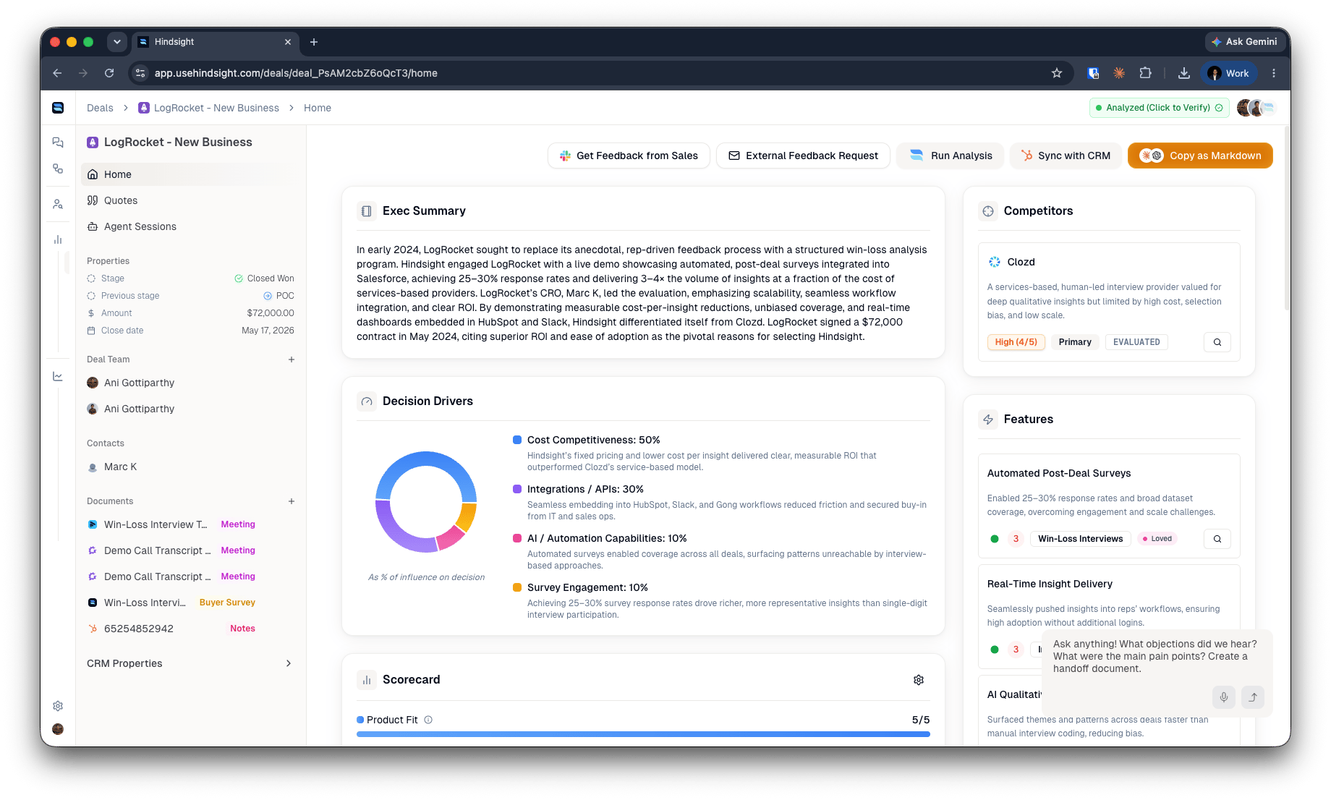The image size is (1331, 800).
Task: Open Agent Sessions in the sidebar
Action: (x=190, y=226)
